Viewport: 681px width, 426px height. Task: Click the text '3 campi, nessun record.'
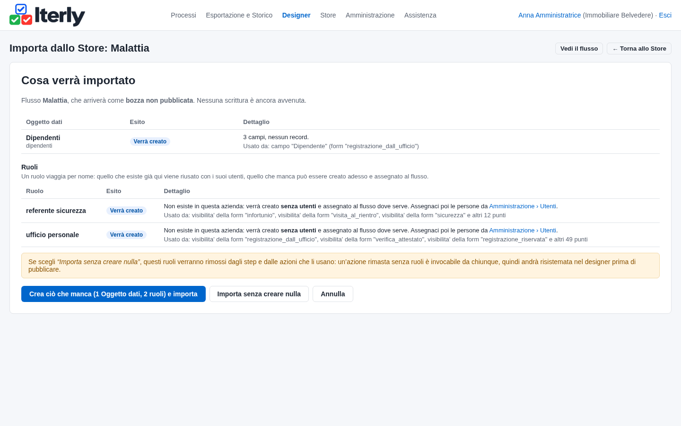(276, 137)
